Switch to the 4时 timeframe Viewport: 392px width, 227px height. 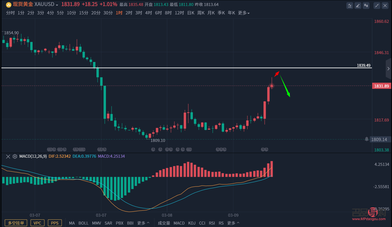[148, 13]
